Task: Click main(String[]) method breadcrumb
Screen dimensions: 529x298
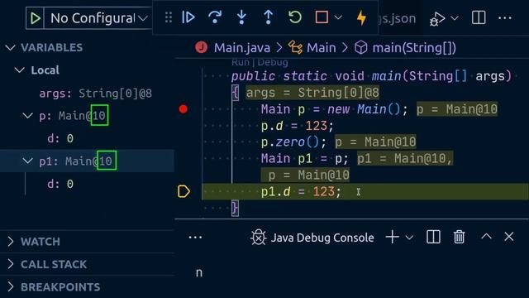Action: point(414,48)
